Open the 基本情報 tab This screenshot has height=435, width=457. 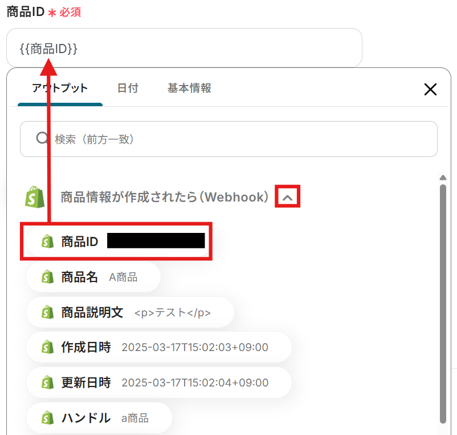189,88
